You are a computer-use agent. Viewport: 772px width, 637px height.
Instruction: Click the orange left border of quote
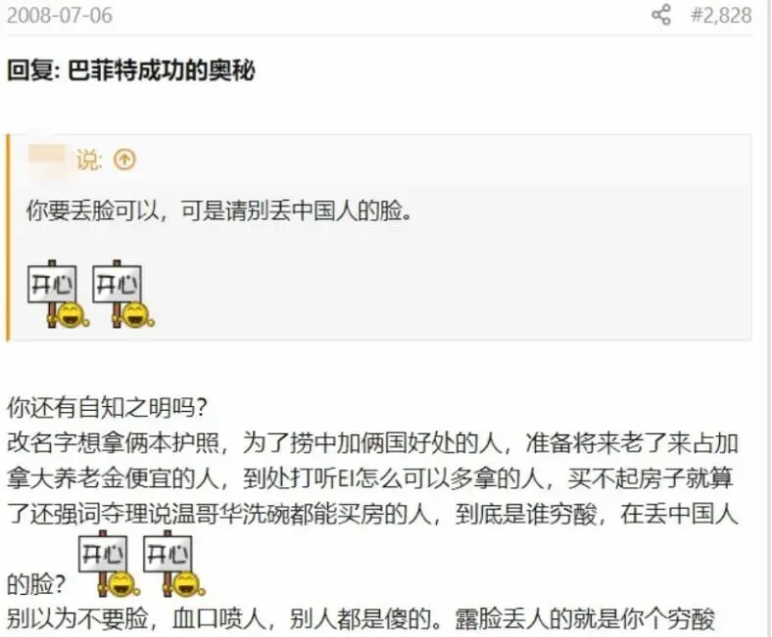tap(8, 237)
